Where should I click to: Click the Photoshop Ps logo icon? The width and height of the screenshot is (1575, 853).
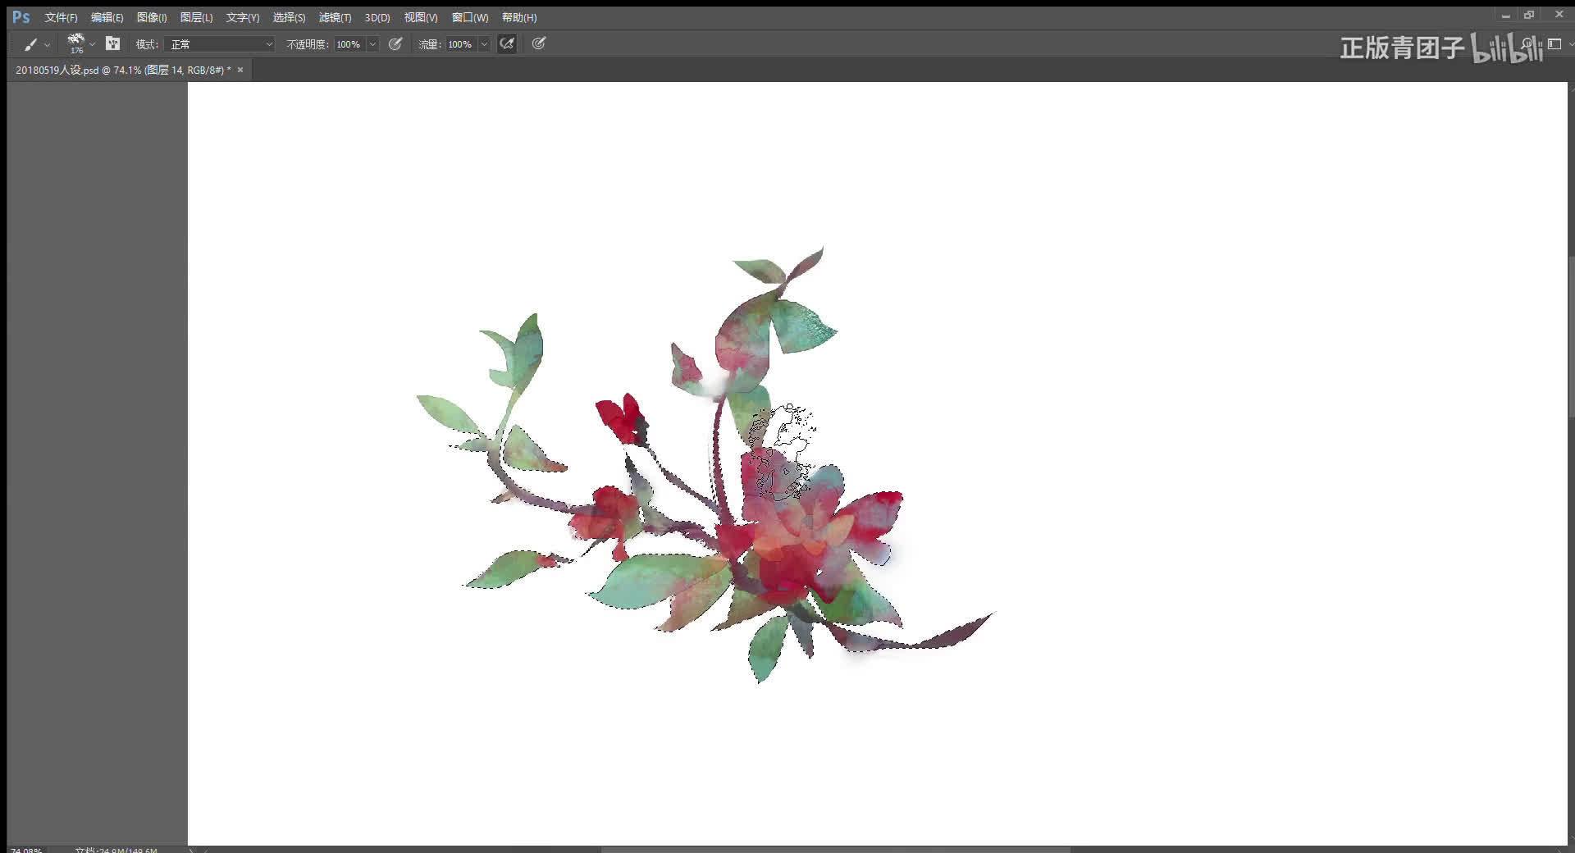pyautogui.click(x=21, y=17)
